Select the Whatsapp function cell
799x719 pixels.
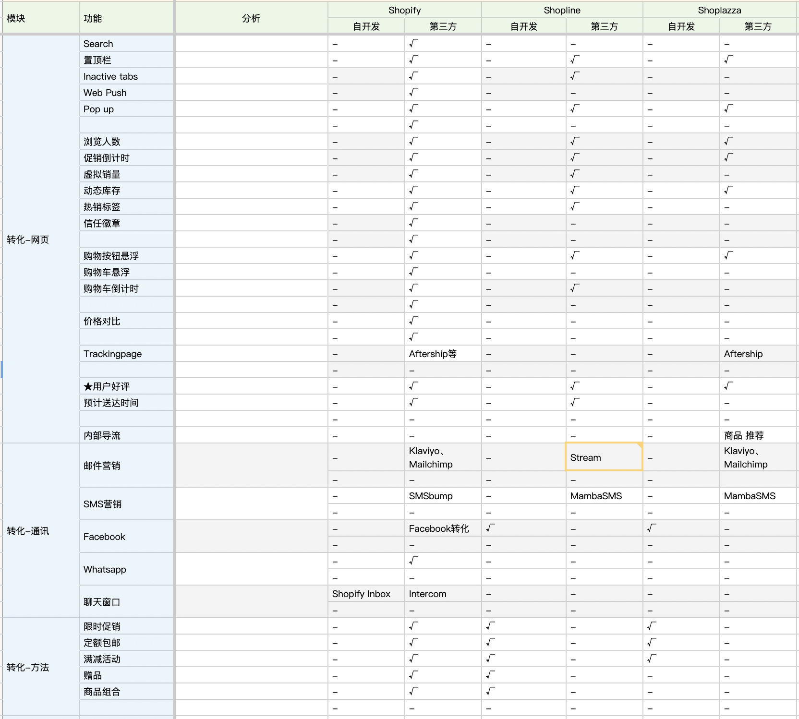click(x=126, y=569)
